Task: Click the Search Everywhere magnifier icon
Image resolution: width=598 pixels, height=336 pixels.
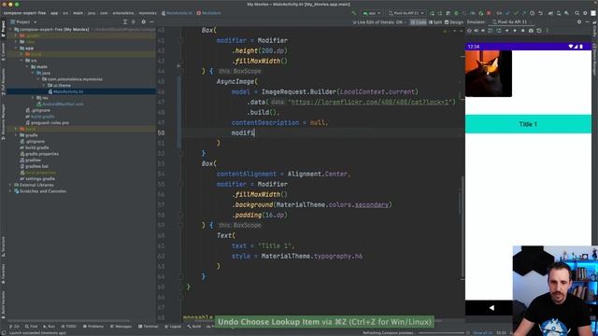Action: tap(577, 13)
